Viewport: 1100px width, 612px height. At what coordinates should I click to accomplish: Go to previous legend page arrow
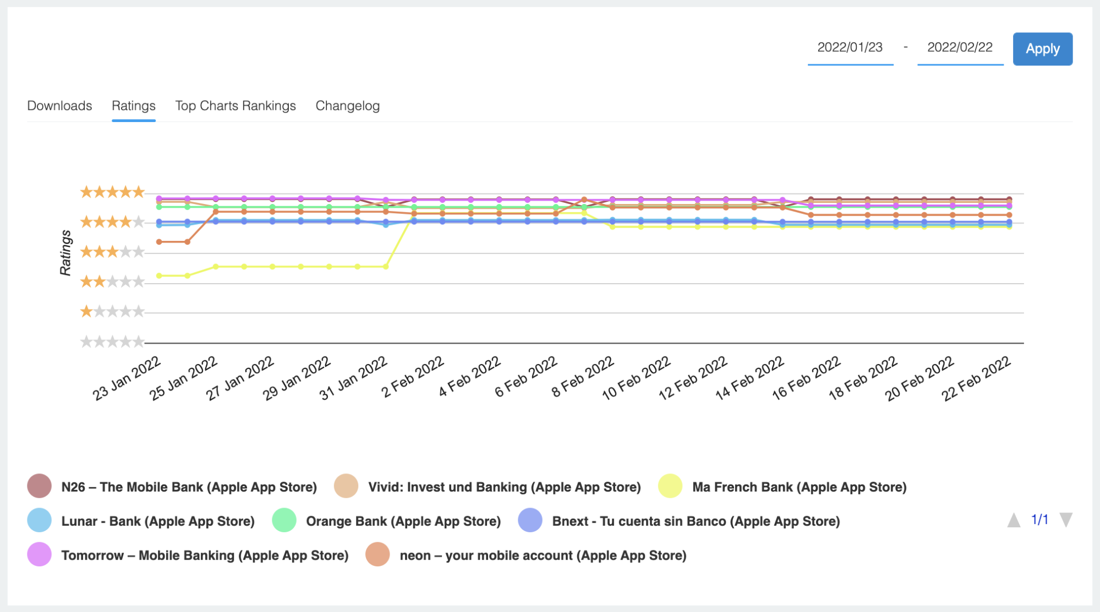pos(1014,520)
